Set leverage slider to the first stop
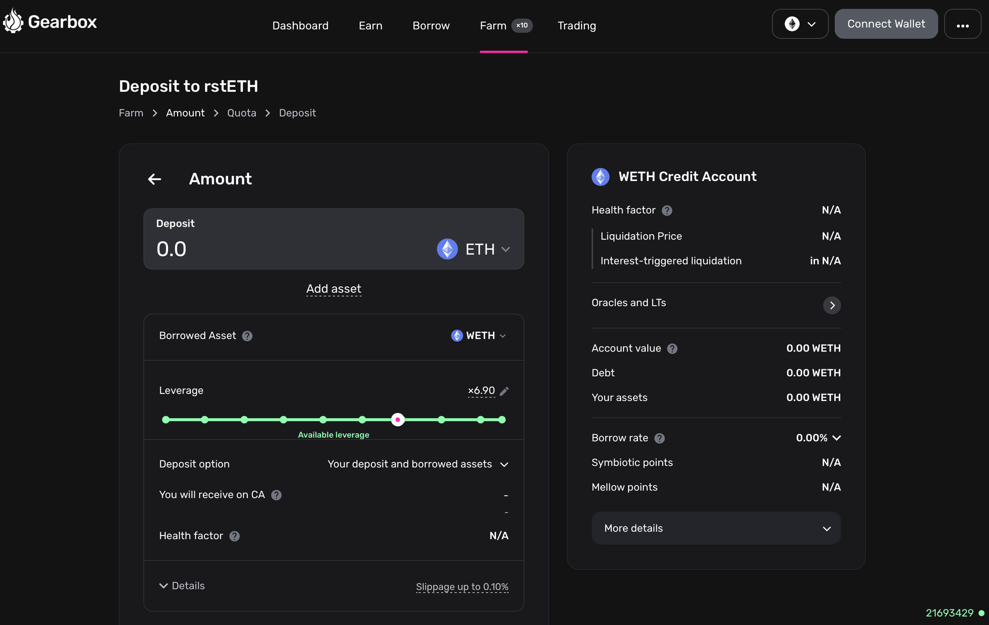 [166, 419]
